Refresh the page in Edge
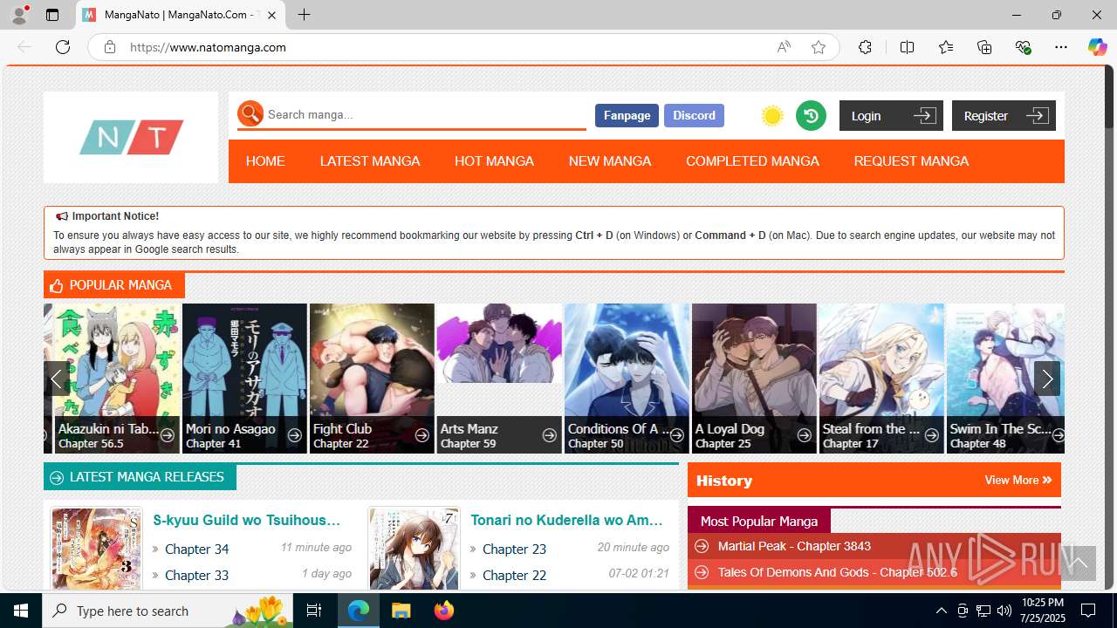1117x628 pixels. click(x=63, y=47)
